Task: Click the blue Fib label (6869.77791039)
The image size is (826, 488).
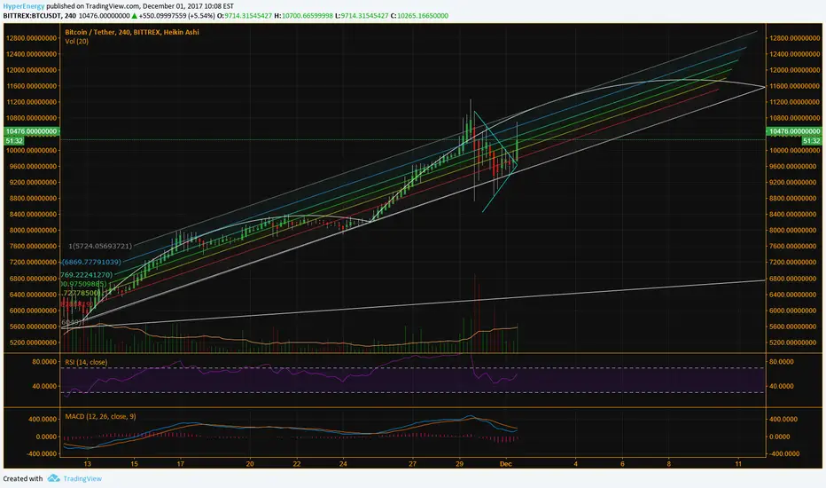Action: point(91,262)
